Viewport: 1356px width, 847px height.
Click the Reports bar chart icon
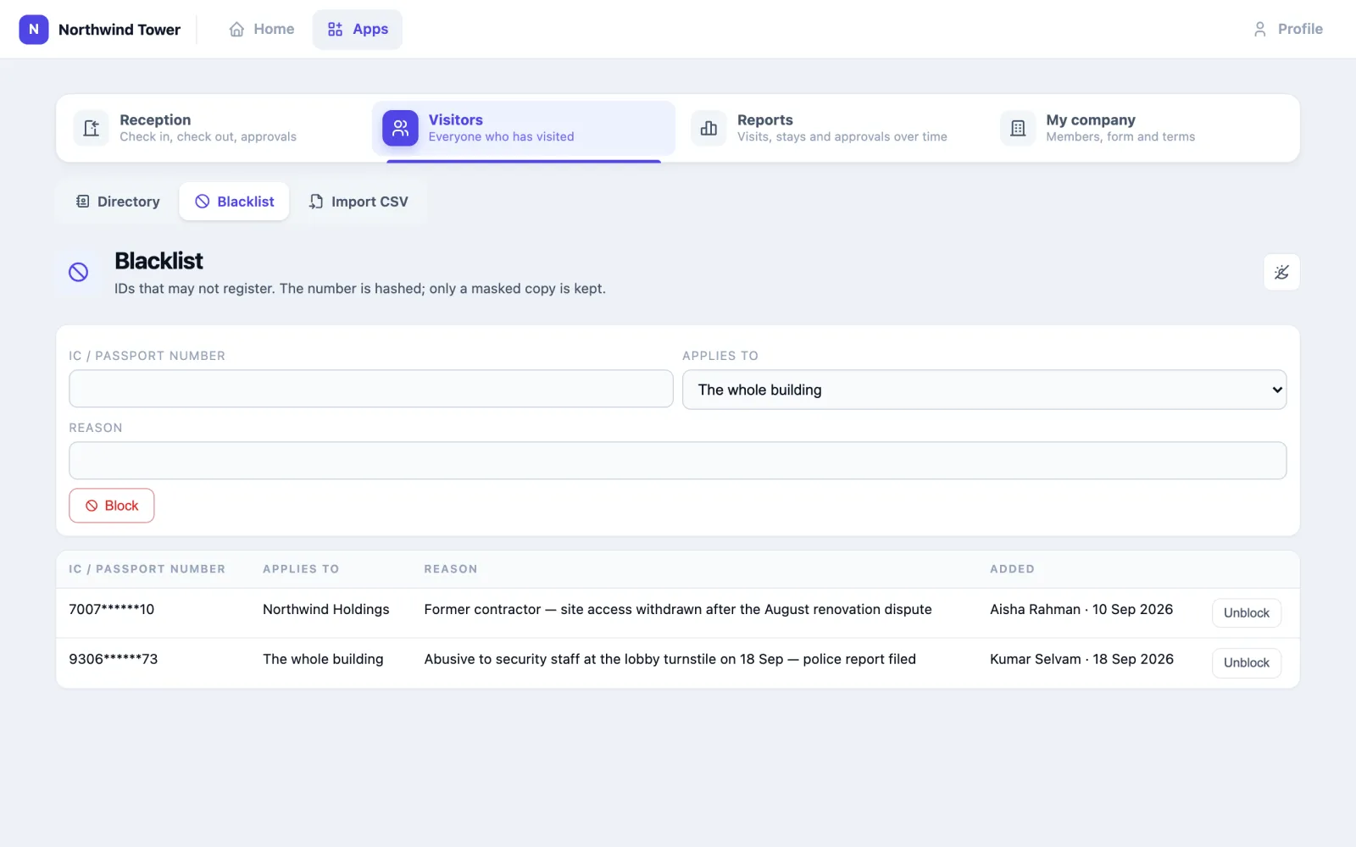click(709, 128)
